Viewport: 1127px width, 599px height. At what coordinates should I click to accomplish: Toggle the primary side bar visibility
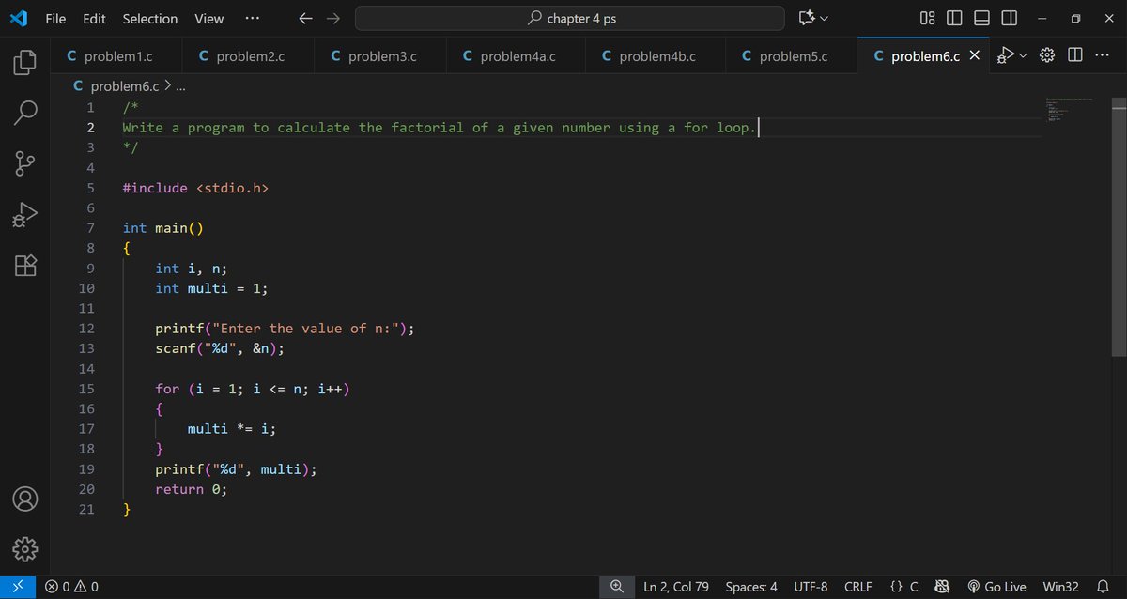click(953, 18)
